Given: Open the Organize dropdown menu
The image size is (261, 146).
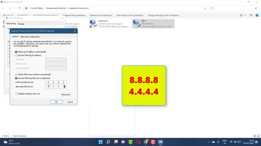Looking at the screenshot, I should click(x=8, y=15).
